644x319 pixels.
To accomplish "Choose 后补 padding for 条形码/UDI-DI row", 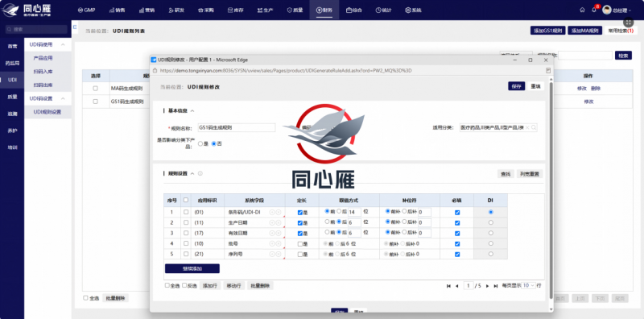I will click(404, 211).
